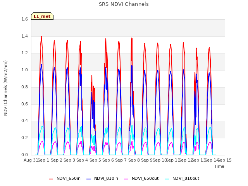
Task: Click the 1.2 y-axis tick label
Action: 24,53
